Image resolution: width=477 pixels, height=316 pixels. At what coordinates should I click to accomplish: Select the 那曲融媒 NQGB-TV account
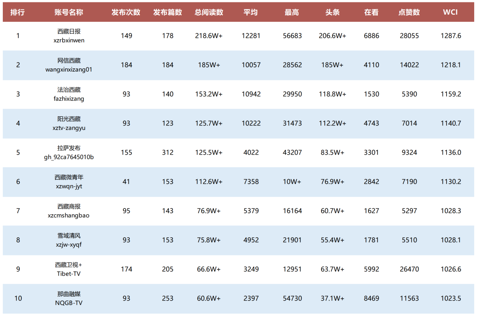[69, 298]
